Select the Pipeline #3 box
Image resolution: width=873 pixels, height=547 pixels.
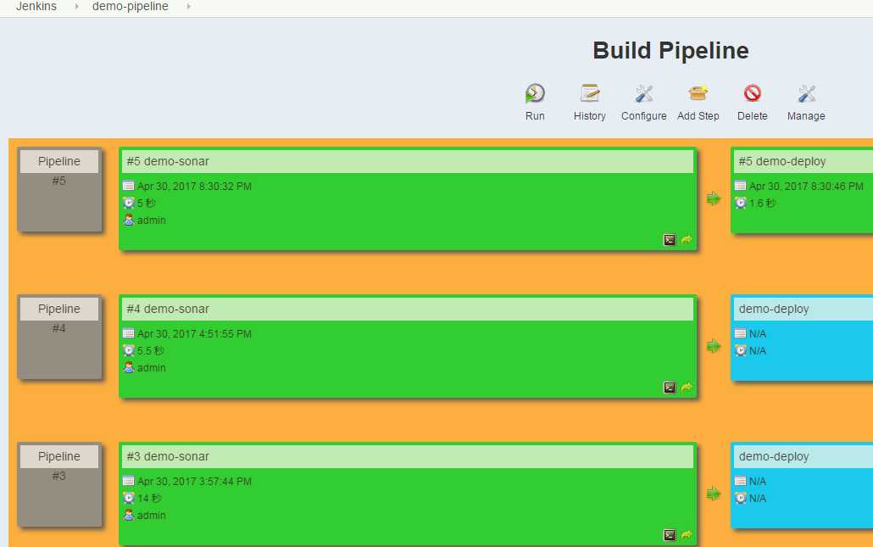59,484
